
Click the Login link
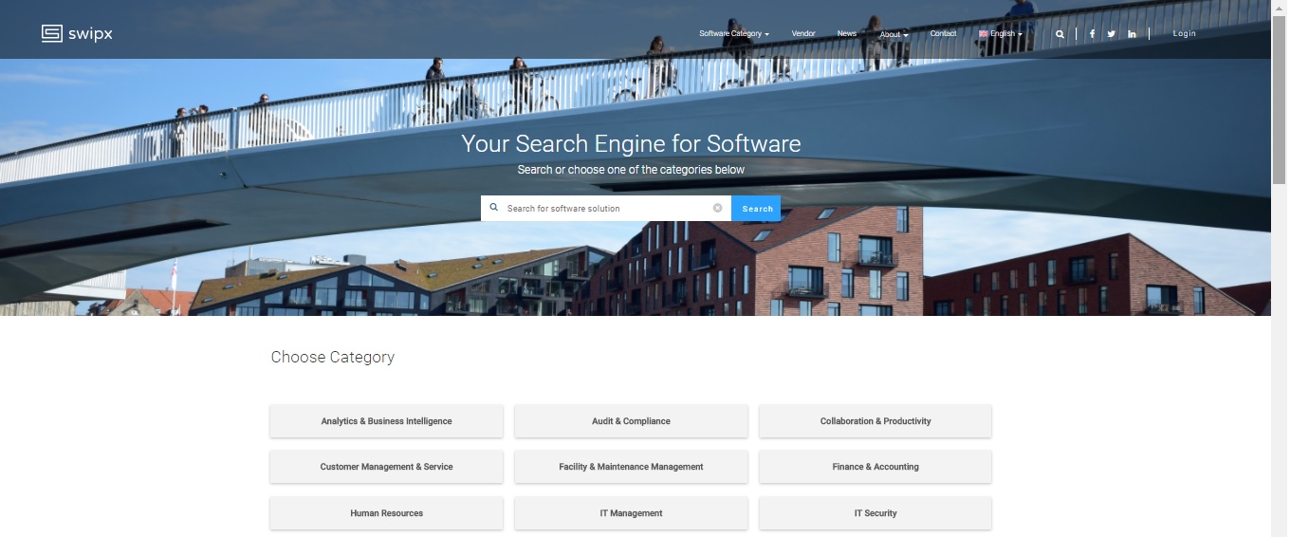(x=1184, y=34)
